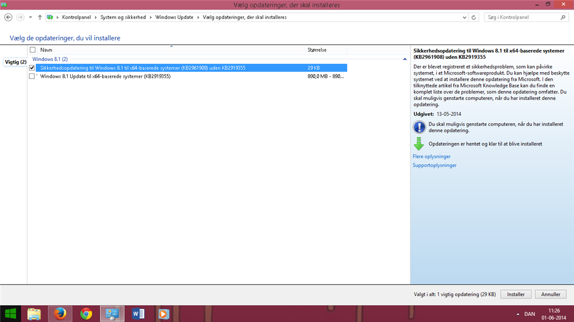
Task: Minimize the window
Action: pos(537,4)
